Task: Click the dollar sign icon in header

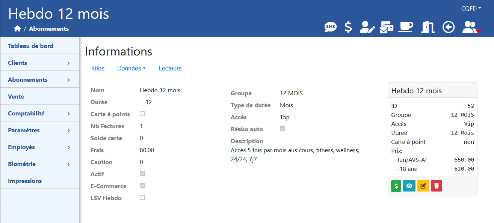Action: (348, 27)
